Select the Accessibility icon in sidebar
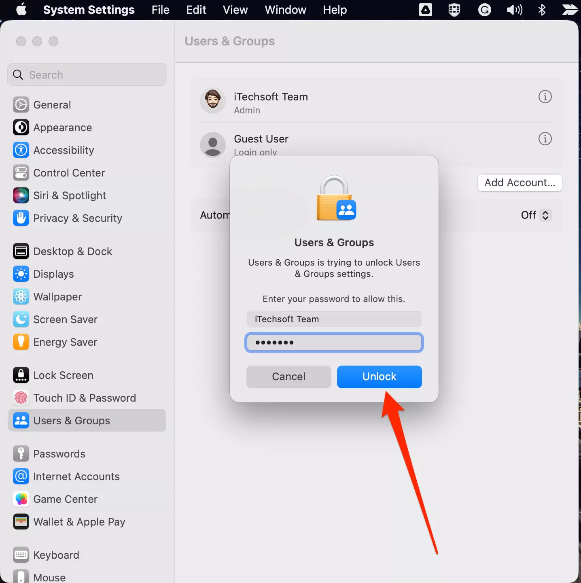 click(x=21, y=150)
